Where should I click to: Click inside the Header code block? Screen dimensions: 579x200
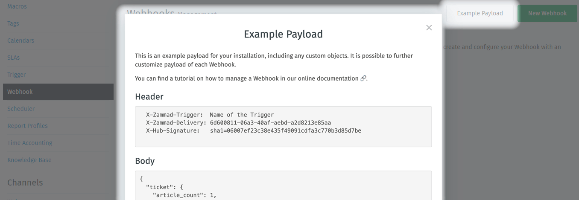pos(283,127)
